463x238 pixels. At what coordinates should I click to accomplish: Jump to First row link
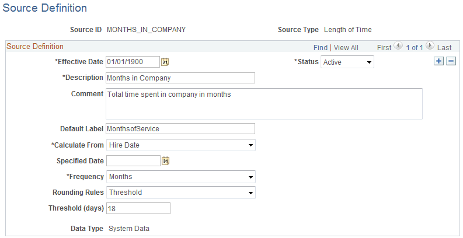[384, 48]
